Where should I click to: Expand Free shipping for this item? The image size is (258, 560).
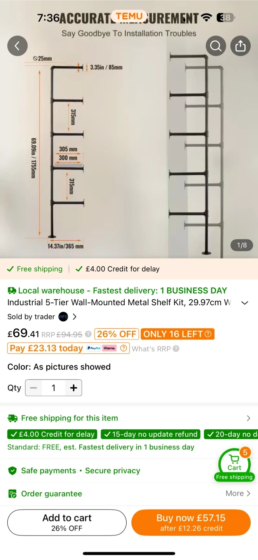click(x=248, y=418)
